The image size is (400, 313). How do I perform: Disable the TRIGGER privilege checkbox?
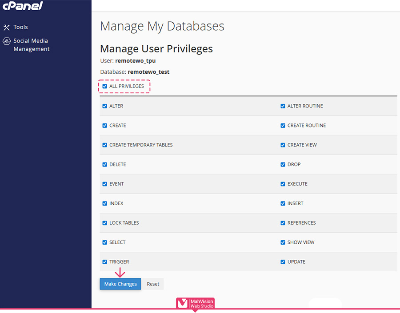[105, 262]
